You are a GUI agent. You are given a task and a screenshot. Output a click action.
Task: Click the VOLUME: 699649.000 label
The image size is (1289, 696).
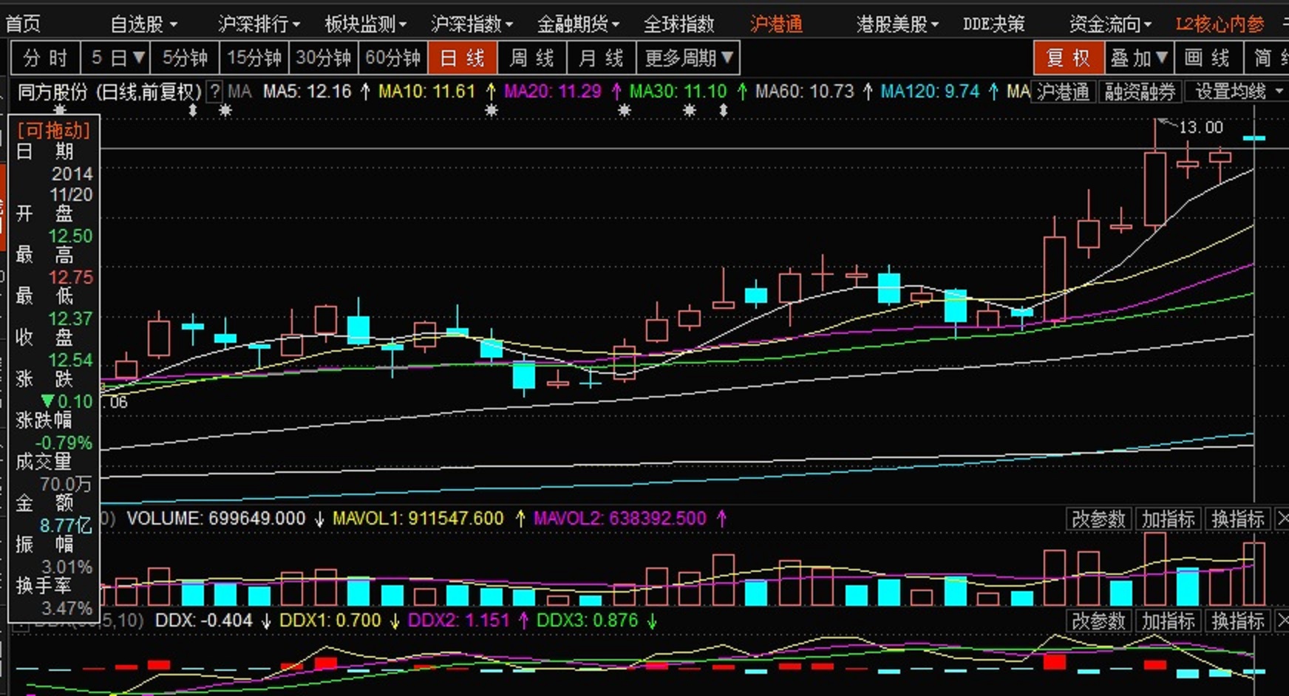coord(216,518)
